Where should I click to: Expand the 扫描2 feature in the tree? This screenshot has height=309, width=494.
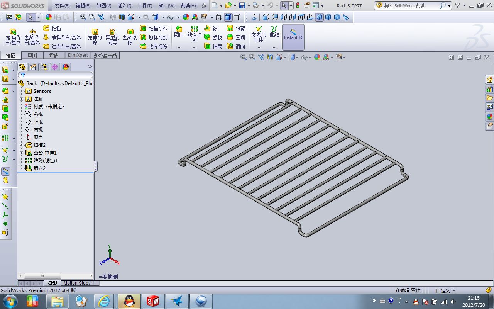click(x=21, y=145)
